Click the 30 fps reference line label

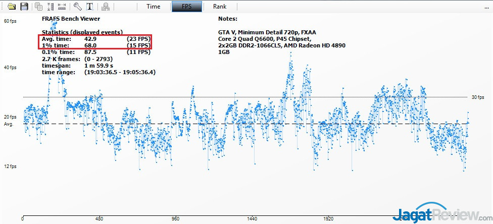(478, 97)
